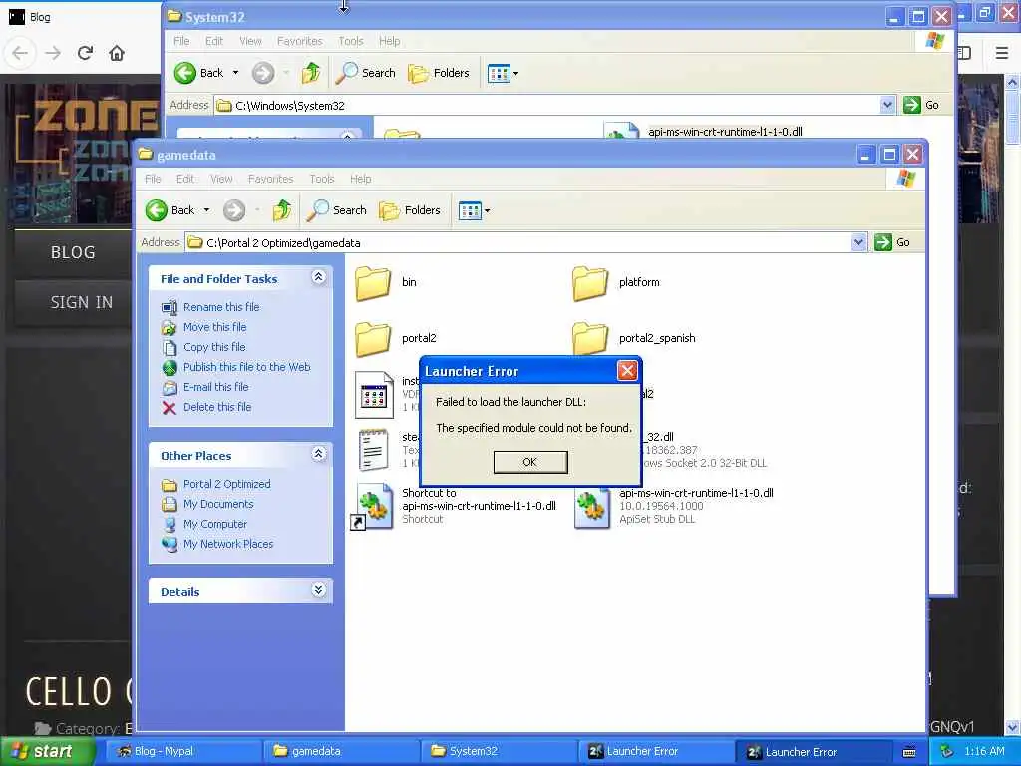1021x766 pixels.
Task: Open Favorites menu in System32 window
Action: pyautogui.click(x=299, y=41)
